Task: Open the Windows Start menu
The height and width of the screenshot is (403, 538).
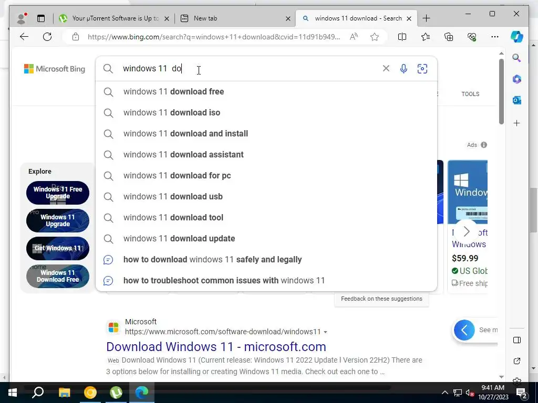Action: click(13, 393)
